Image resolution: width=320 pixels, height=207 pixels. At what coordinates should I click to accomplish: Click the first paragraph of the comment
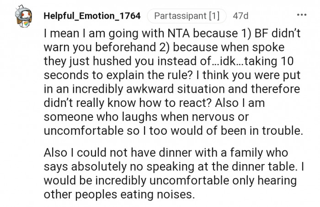pos(174,82)
